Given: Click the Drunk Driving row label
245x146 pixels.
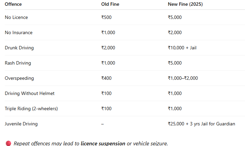Looking at the screenshot, I should click(19, 48).
